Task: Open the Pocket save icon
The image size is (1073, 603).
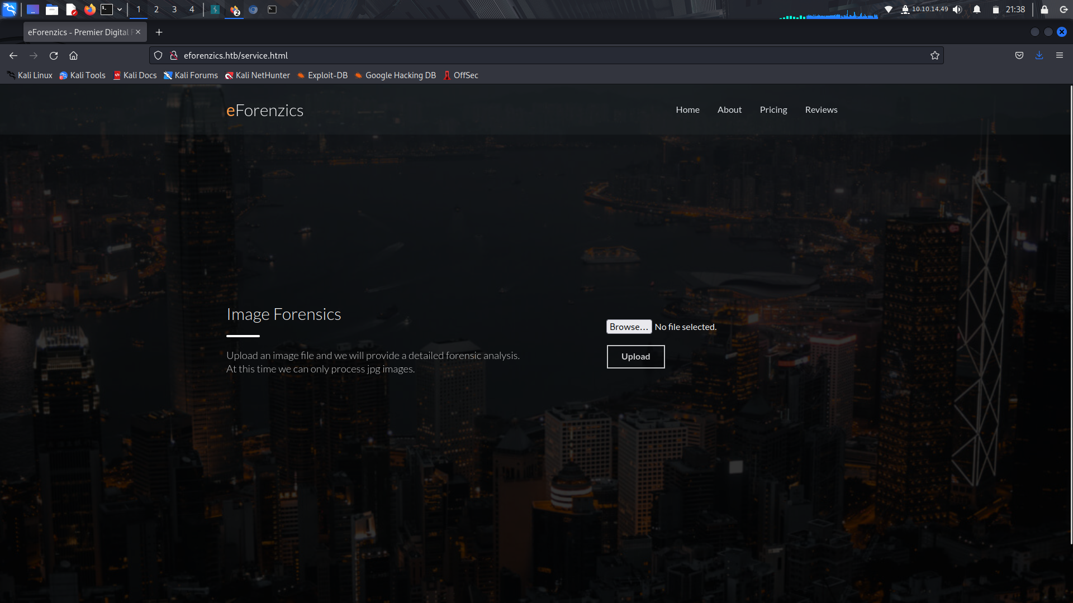Action: pos(1019,55)
